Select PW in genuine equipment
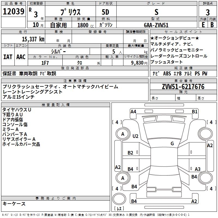The image size is (218, 218). (x=205, y=73)
